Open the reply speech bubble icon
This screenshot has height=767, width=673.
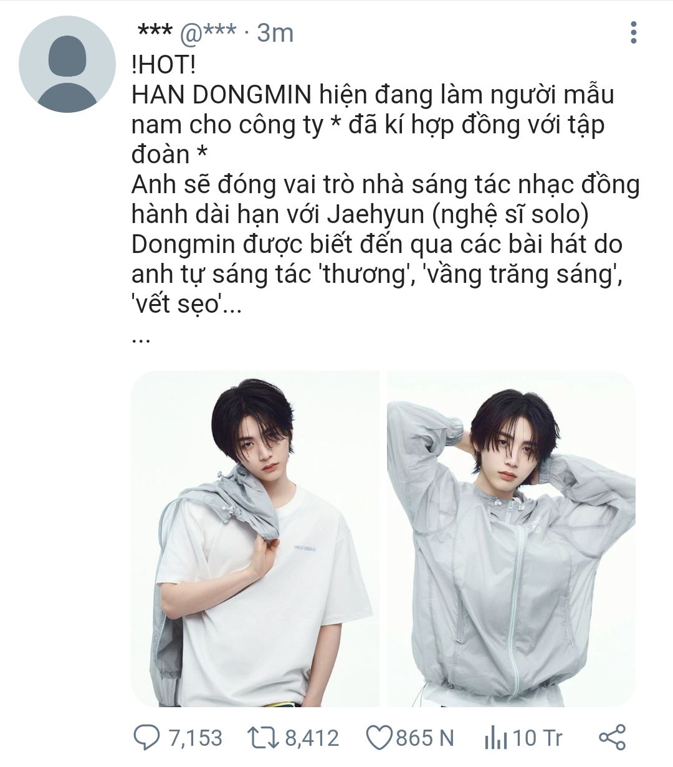click(x=147, y=738)
